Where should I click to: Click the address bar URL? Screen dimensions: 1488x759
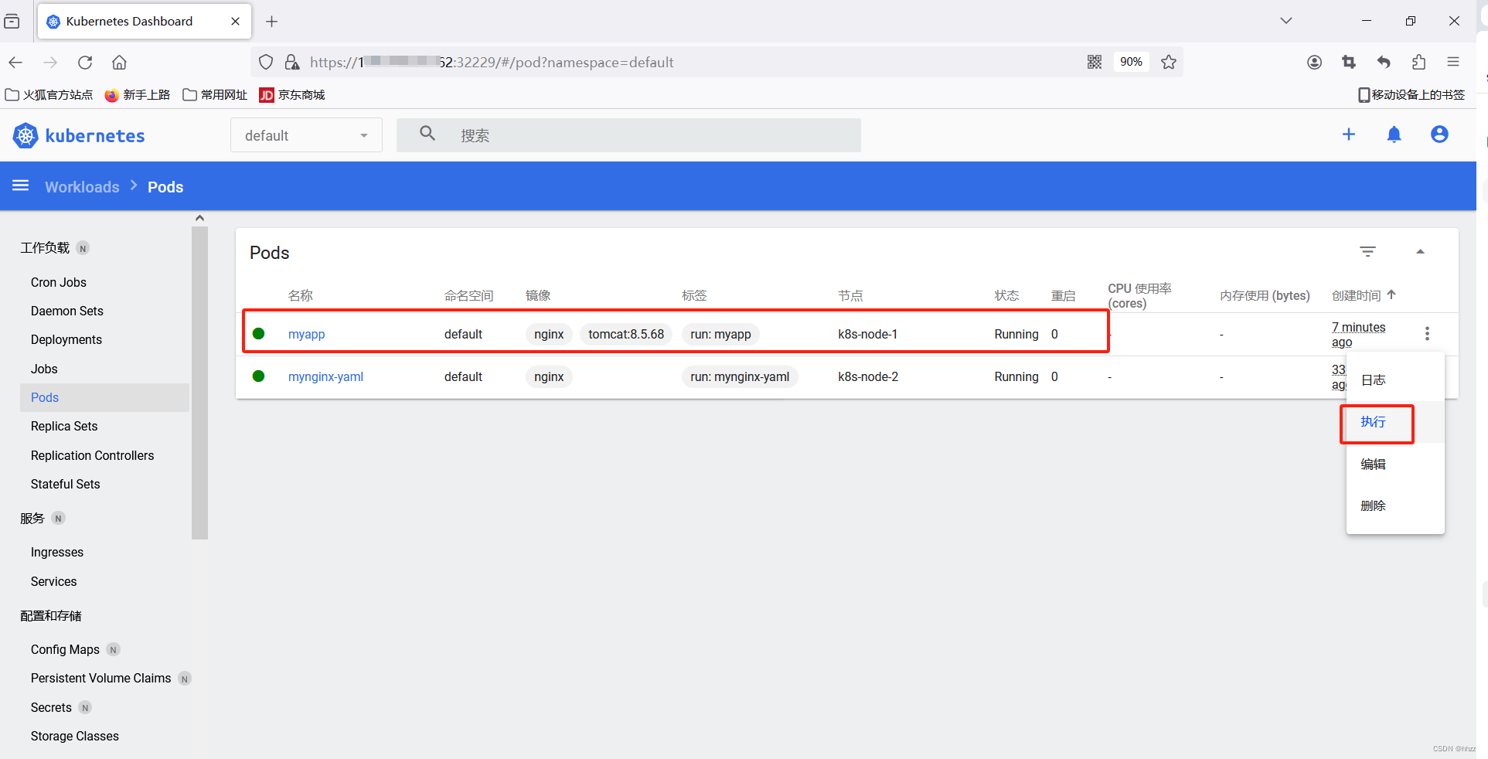tap(492, 63)
